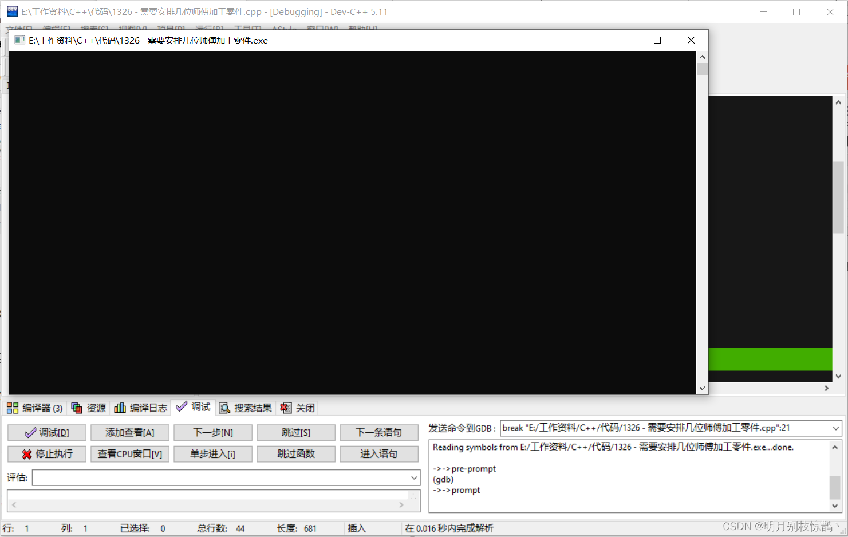
Task: Click the bar chart icon on 编译日志 tab
Action: (x=120, y=408)
